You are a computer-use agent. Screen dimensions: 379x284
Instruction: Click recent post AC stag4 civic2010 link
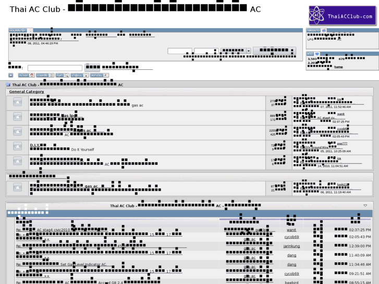coord(53,230)
